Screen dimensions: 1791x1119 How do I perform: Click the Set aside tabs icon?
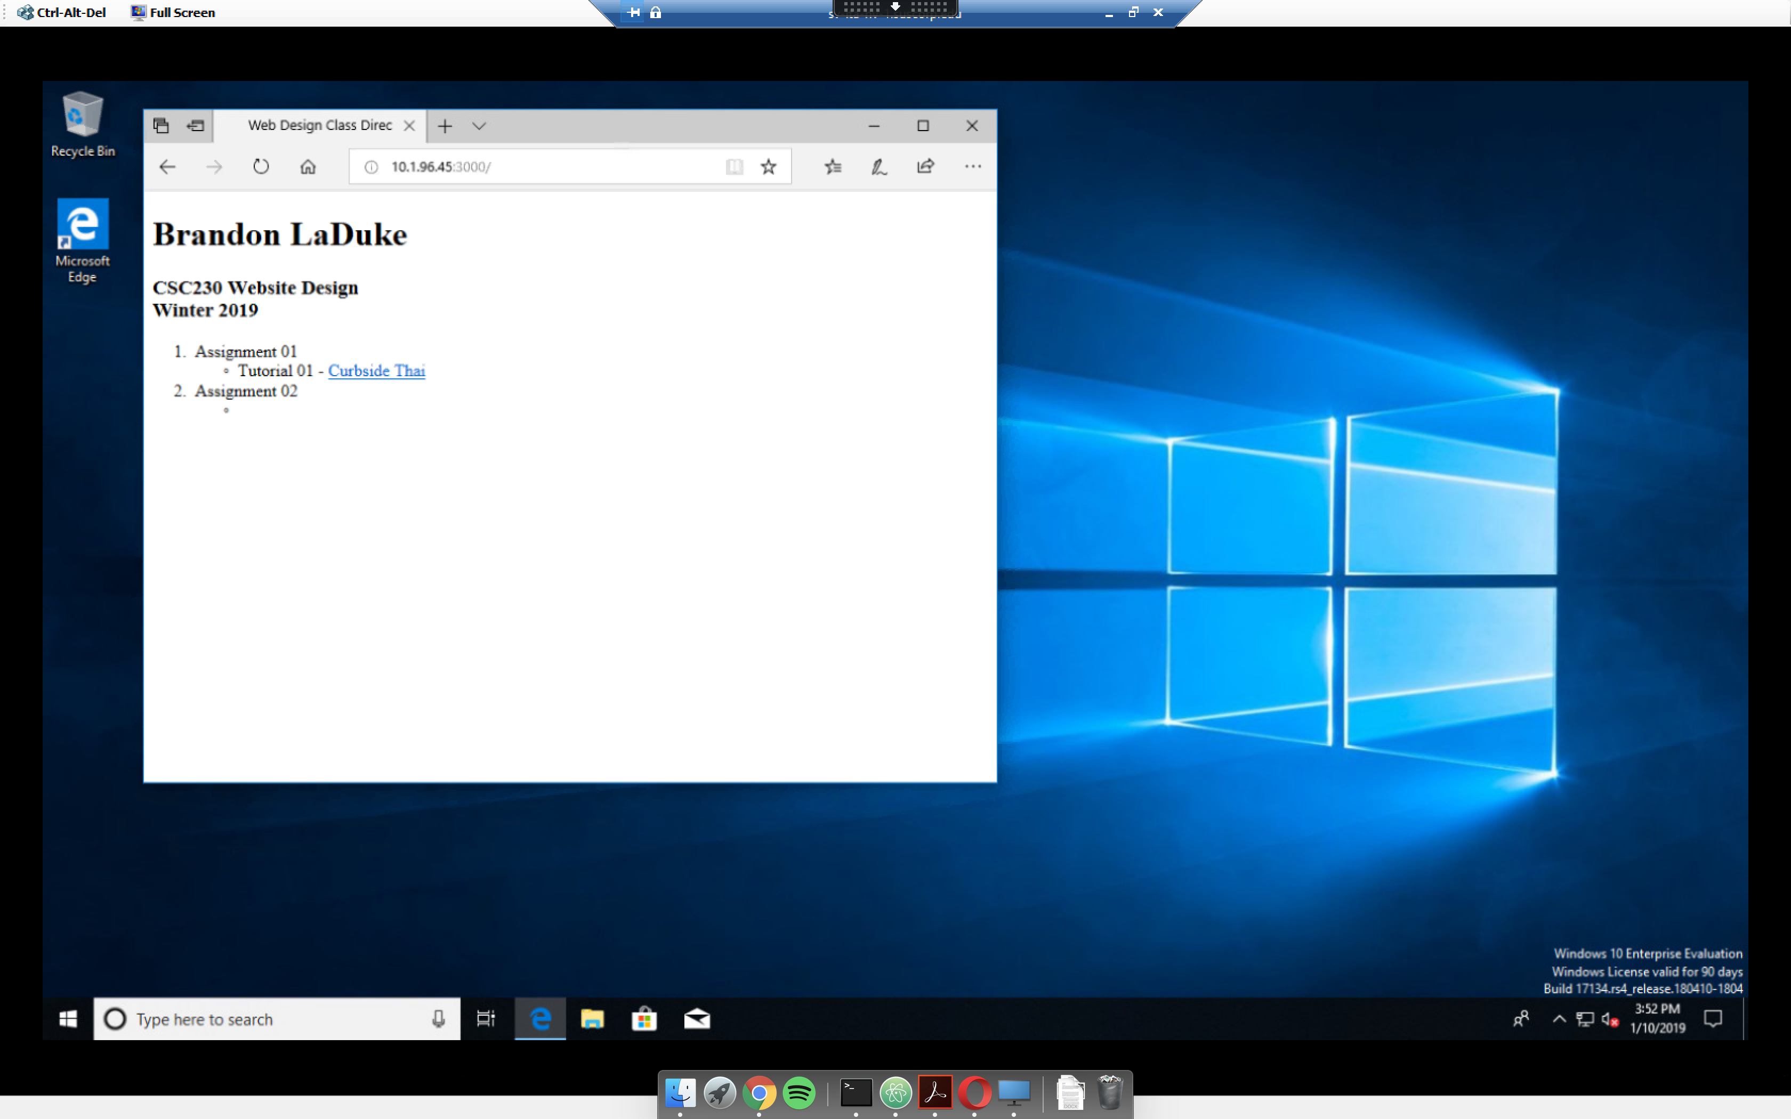[x=196, y=126]
